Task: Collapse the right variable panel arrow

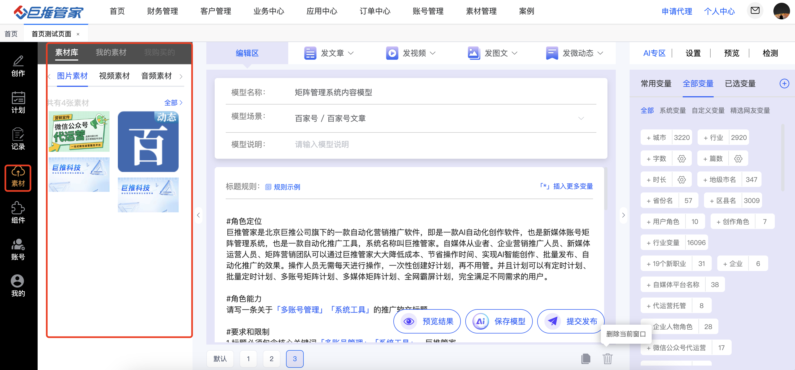Action: [623, 215]
